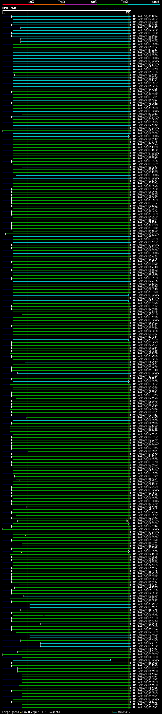The image size is (162, 714).
Task: Open hit UniRef100_A8J2G4
Action: 145,16
